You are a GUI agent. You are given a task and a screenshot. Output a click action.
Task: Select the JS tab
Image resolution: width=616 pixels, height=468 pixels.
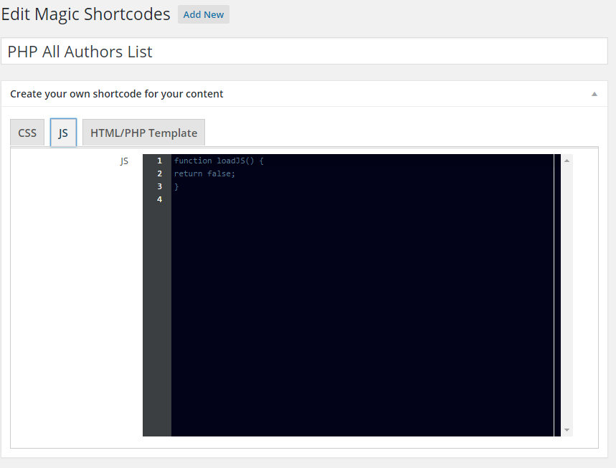(x=63, y=133)
